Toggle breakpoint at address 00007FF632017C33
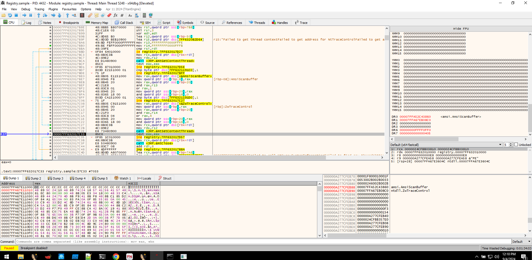 [50, 134]
